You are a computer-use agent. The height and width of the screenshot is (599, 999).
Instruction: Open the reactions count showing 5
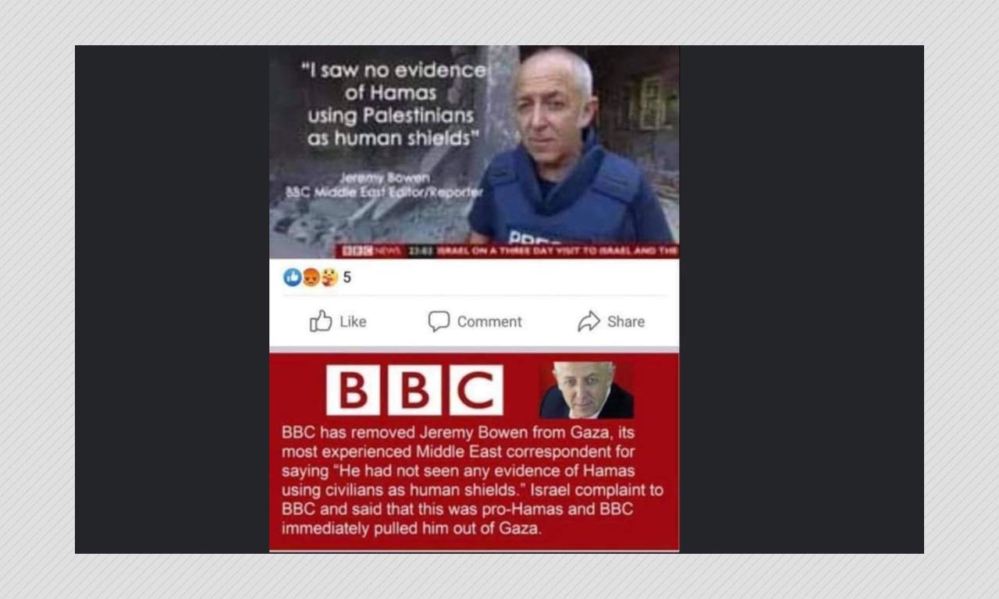347,278
